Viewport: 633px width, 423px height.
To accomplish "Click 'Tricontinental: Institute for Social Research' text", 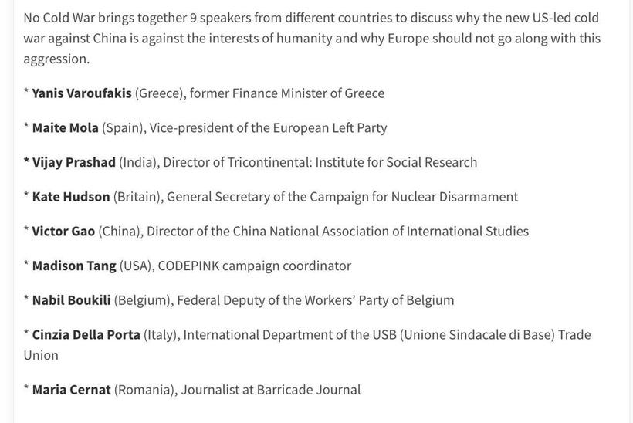I will pyautogui.click(x=352, y=162).
